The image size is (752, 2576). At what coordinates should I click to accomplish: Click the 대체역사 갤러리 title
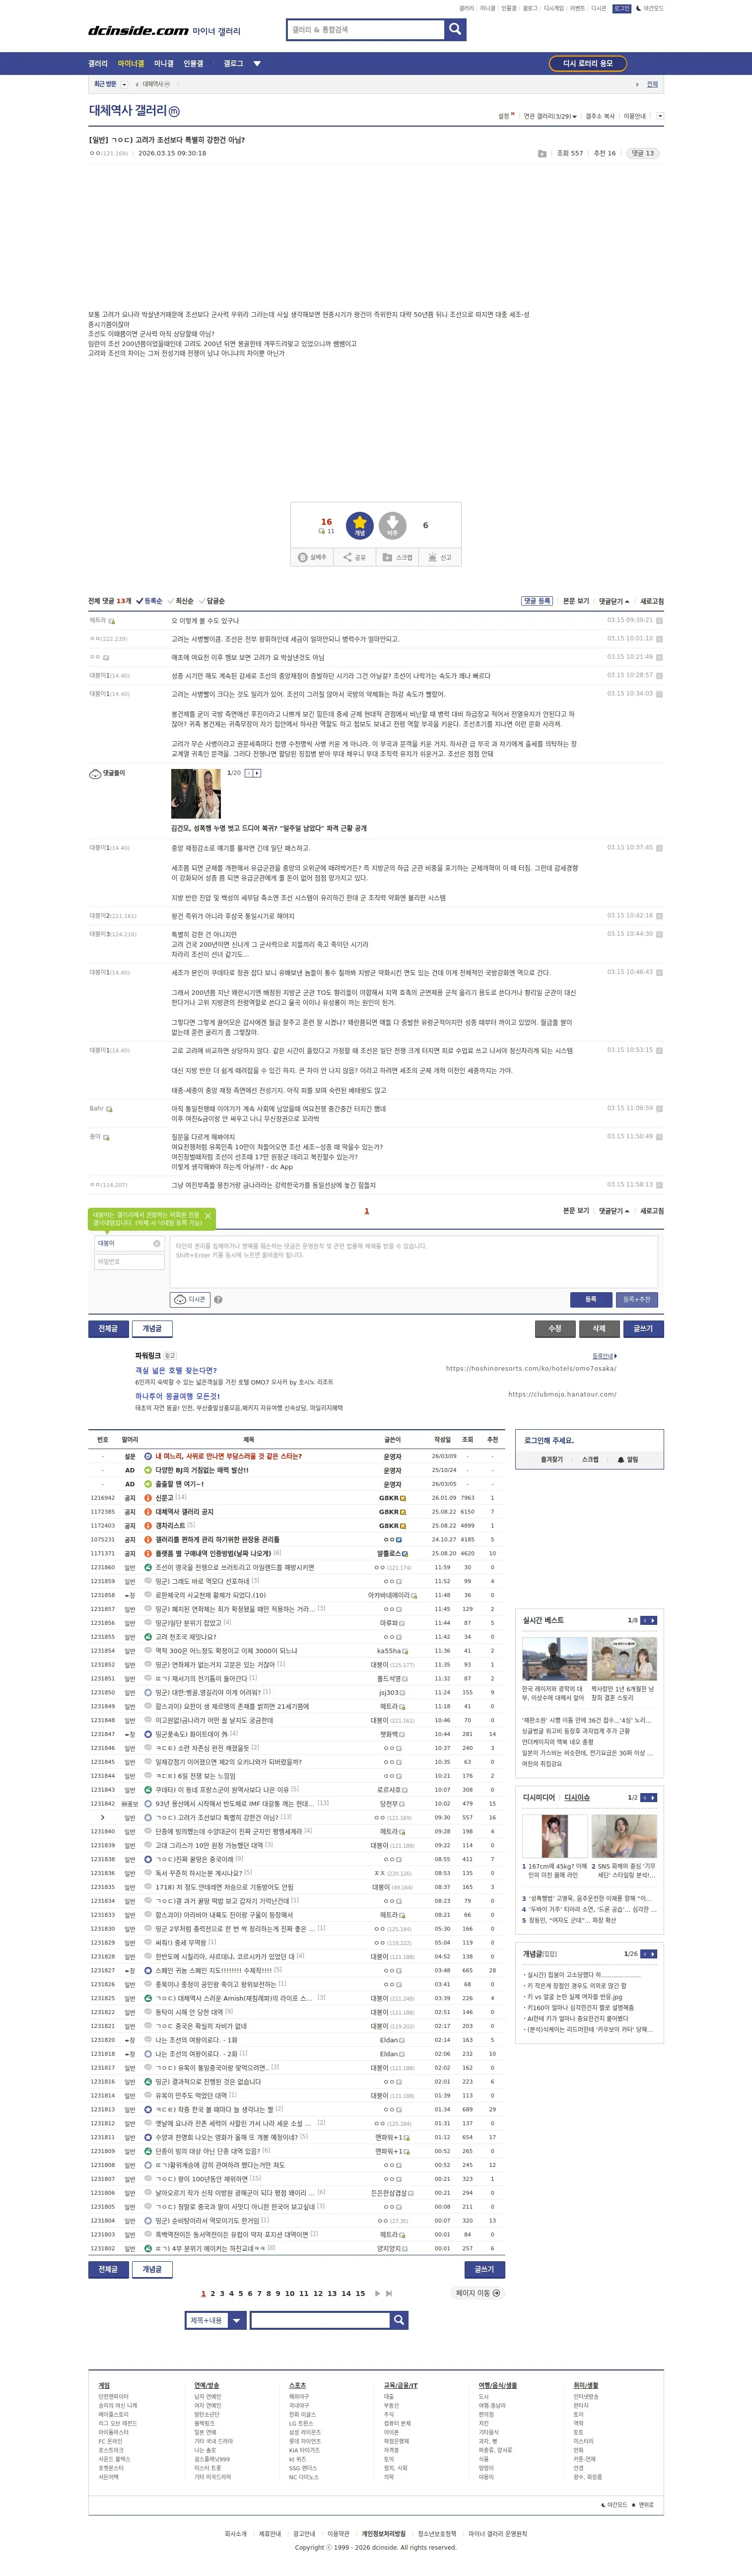(x=127, y=111)
